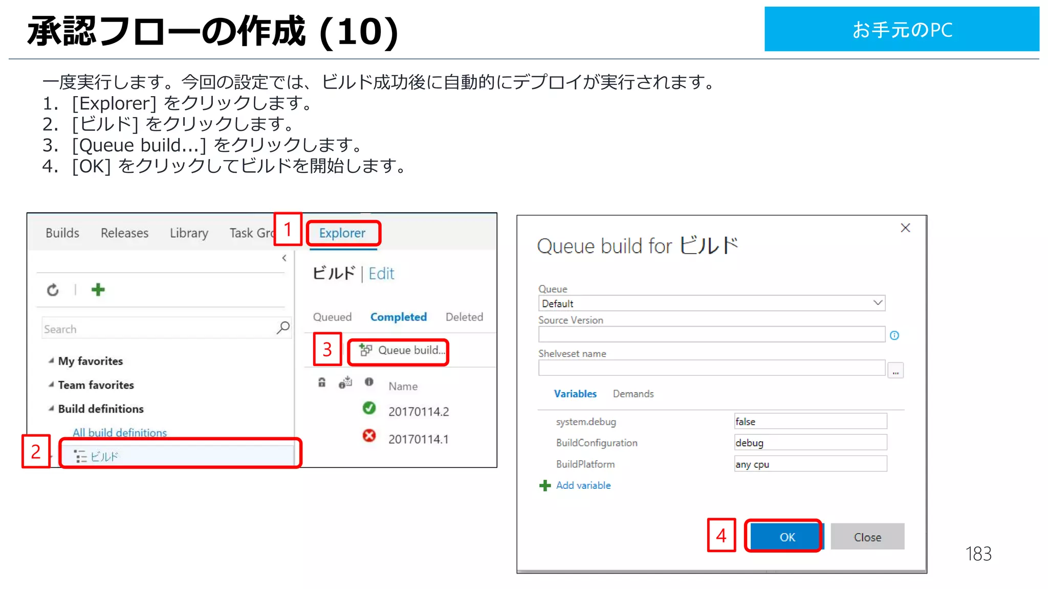Click the refresh icon in build explorer

pos(53,290)
